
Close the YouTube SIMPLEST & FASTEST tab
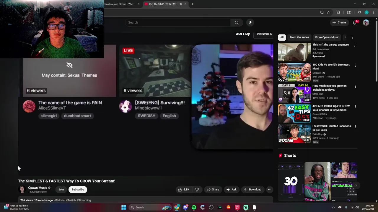click(x=185, y=4)
